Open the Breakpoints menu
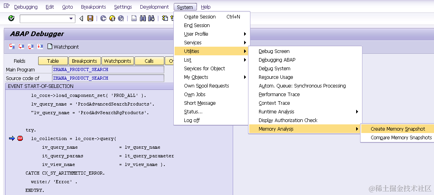Viewport: 434px width, 195px height. (x=94, y=7)
